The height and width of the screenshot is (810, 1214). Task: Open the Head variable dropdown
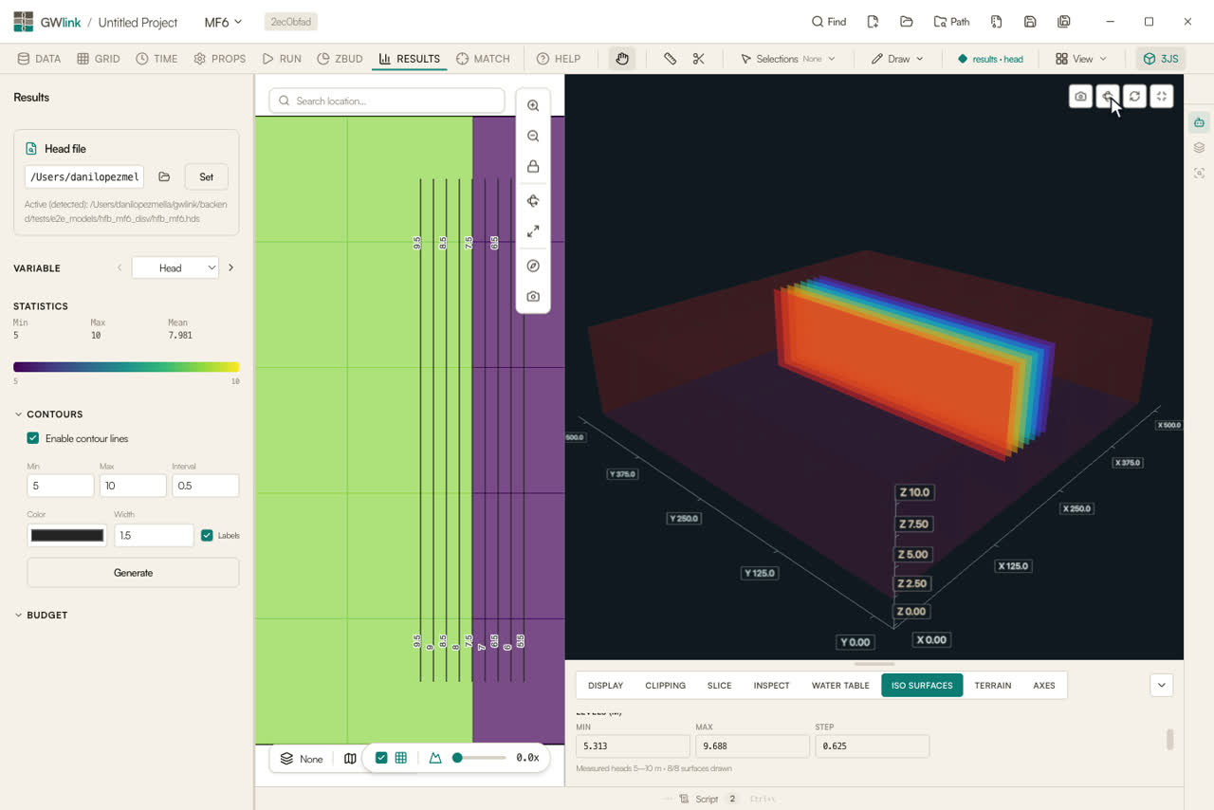coord(175,268)
